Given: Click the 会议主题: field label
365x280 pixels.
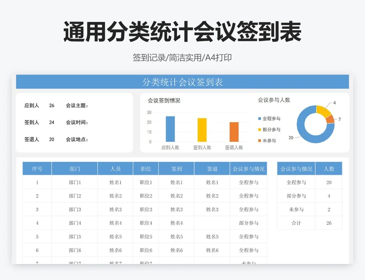Looking at the screenshot, I should 77,106.
